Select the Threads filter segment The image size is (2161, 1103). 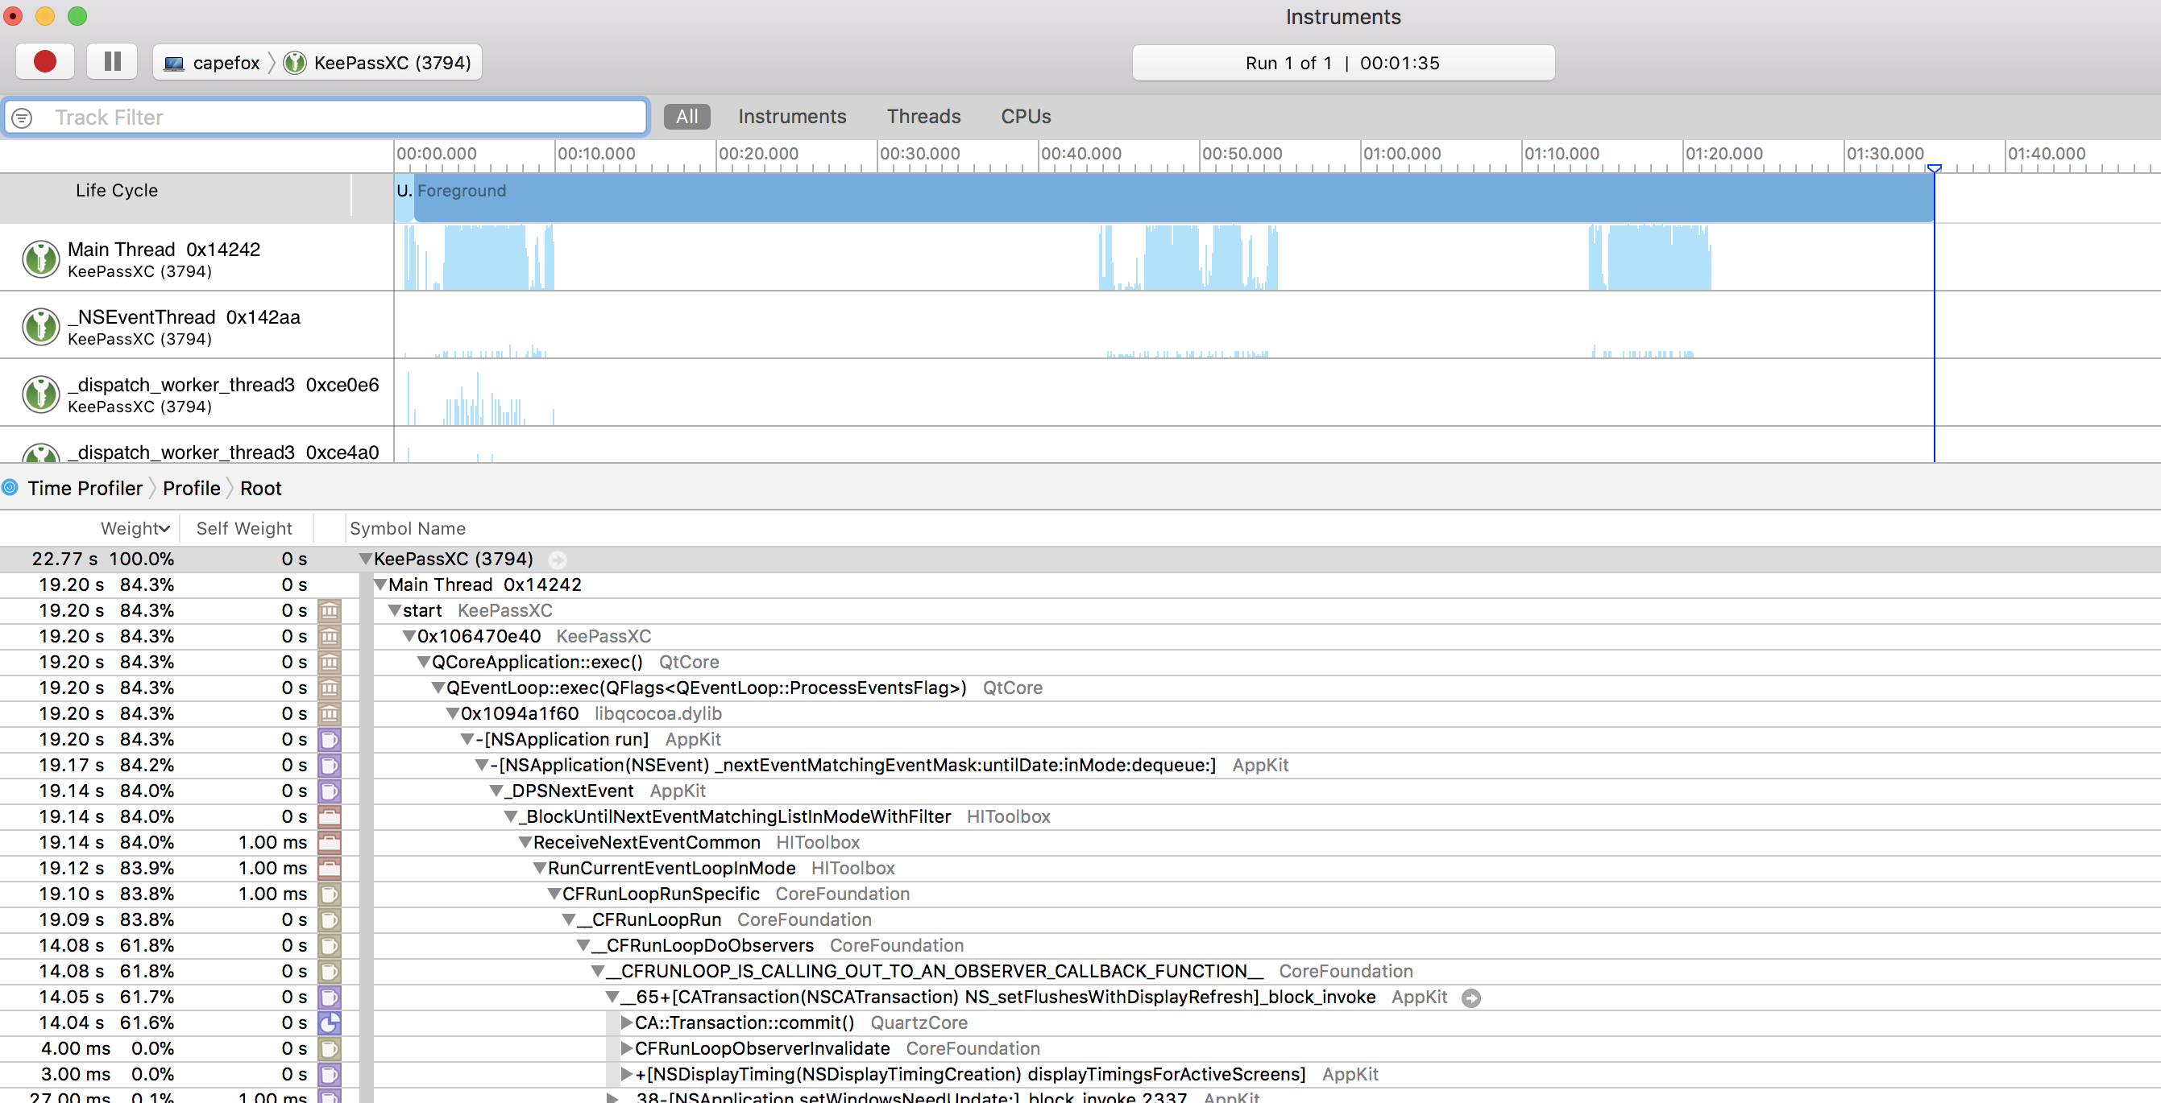923,117
